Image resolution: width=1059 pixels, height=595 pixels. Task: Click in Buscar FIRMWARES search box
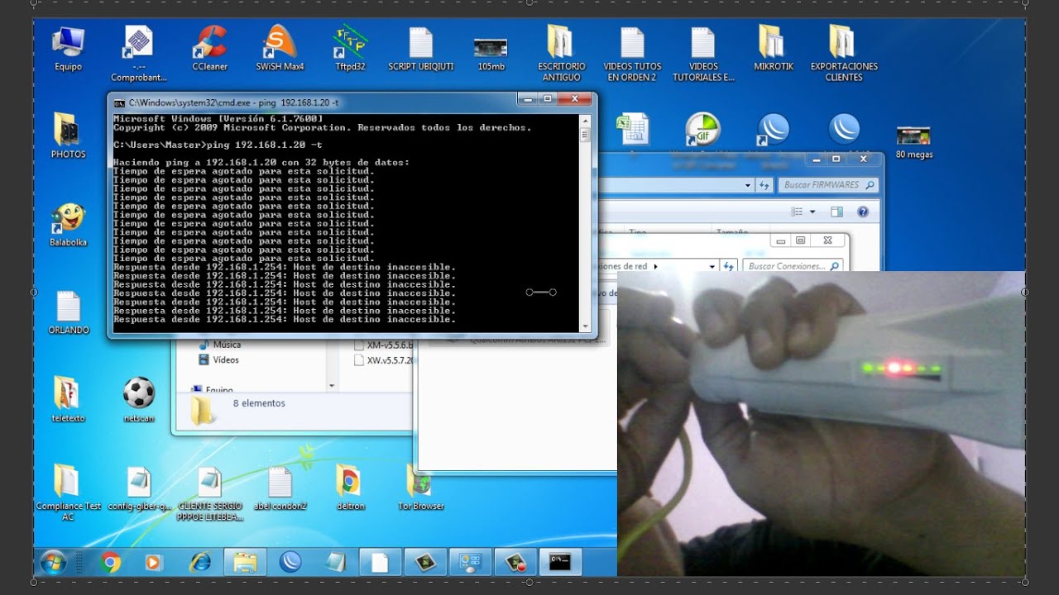click(828, 185)
